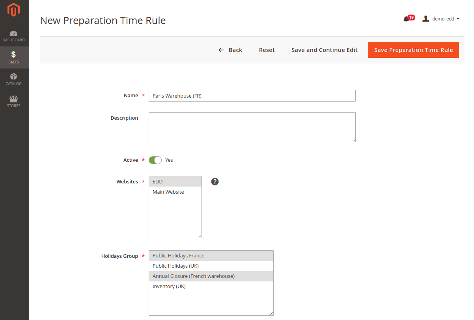The image size is (474, 320).
Task: Open the Catalog box icon menu
Action: pos(13,79)
